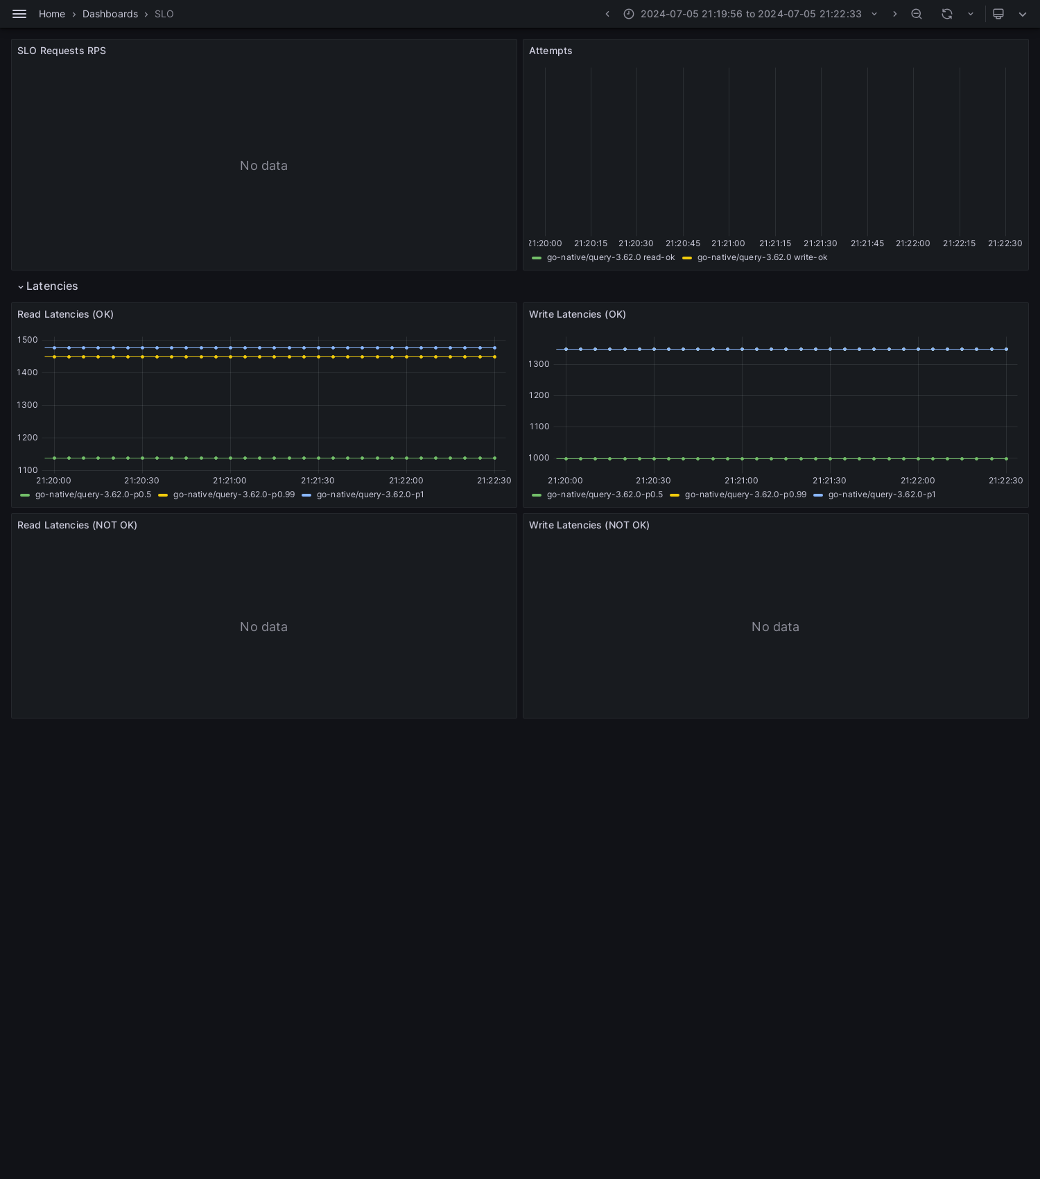Open the time range picker
The width and height of the screenshot is (1040, 1179).
[751, 14]
